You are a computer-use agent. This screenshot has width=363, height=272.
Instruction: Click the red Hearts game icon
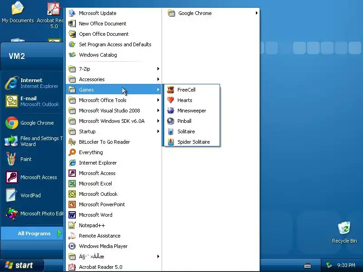(171, 100)
